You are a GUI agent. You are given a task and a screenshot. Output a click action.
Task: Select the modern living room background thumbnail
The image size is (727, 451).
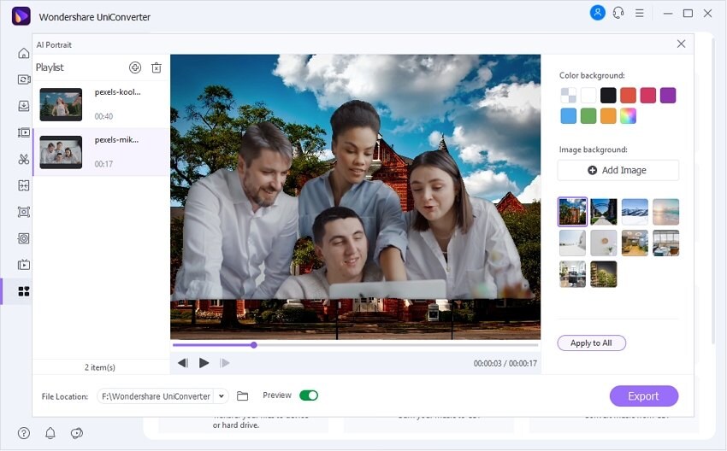coord(572,273)
